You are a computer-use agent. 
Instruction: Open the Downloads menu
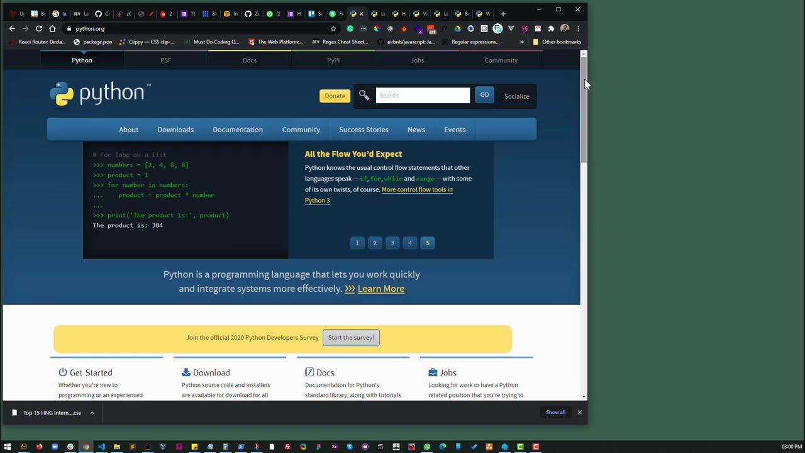coord(175,130)
